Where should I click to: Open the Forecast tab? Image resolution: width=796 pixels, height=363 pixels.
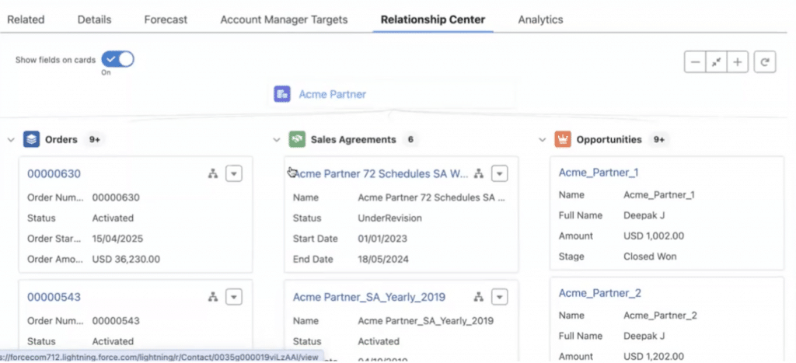click(166, 19)
